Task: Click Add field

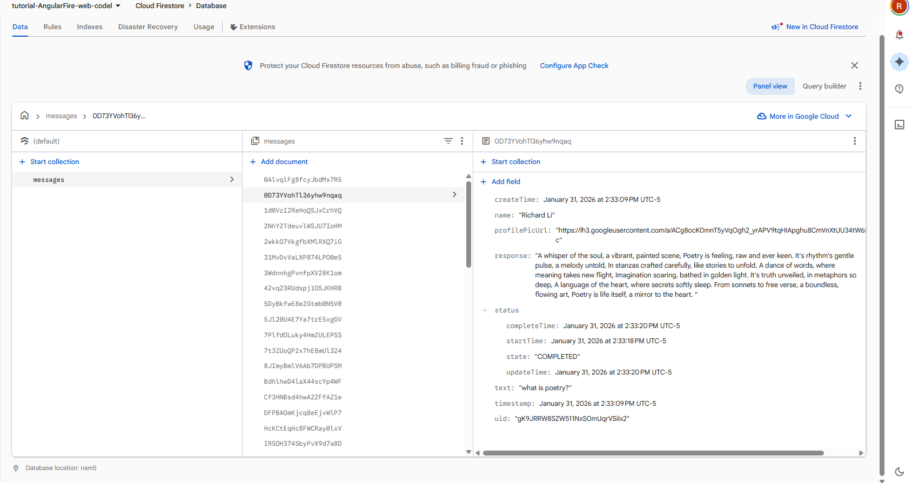Action: (506, 182)
